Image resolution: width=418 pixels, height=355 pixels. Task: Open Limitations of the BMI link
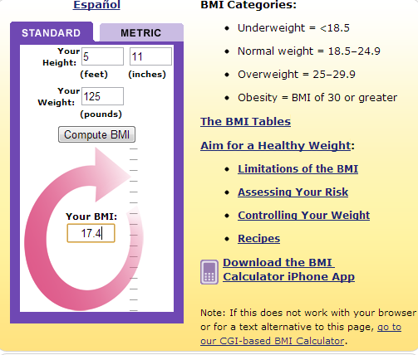click(x=298, y=168)
